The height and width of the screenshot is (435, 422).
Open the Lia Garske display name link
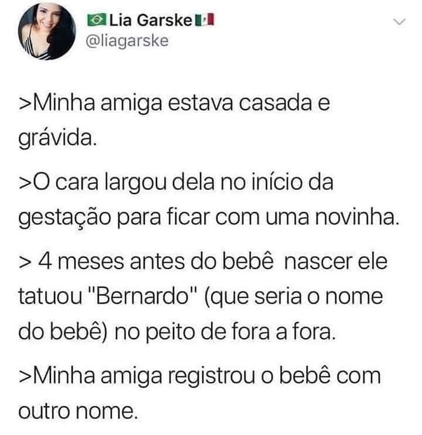click(151, 21)
